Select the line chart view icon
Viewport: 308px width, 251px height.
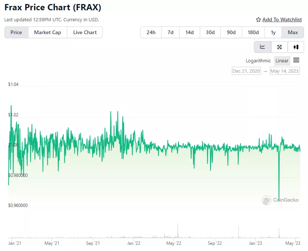(x=262, y=47)
